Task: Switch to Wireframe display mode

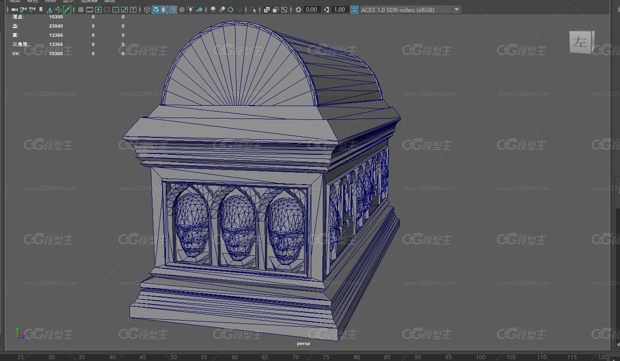Action: pyautogui.click(x=147, y=10)
